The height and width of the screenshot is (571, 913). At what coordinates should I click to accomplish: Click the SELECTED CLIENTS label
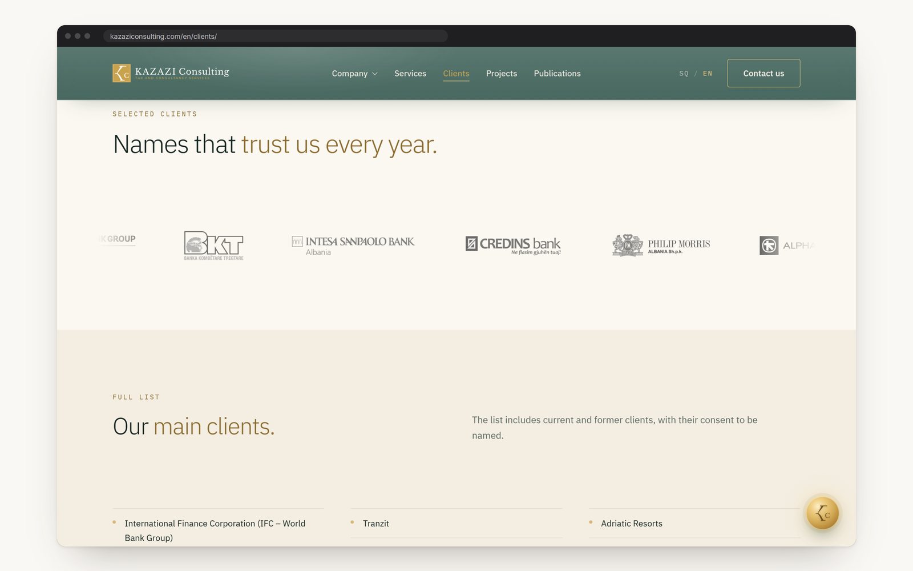pyautogui.click(x=155, y=114)
